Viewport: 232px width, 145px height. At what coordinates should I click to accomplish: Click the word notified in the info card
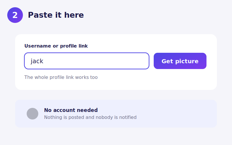[128, 117]
